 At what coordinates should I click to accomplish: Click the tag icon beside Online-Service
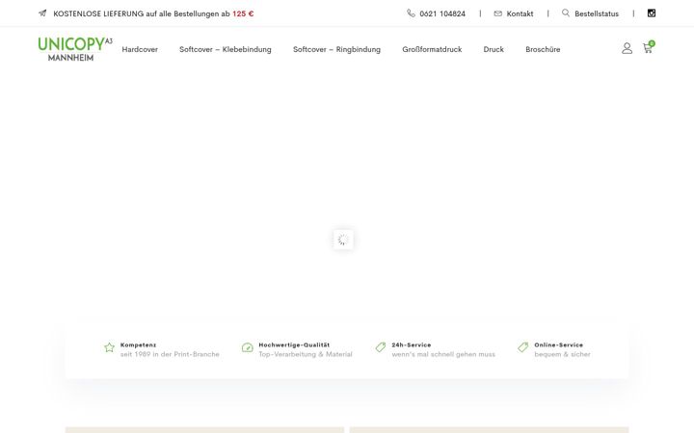tap(523, 347)
